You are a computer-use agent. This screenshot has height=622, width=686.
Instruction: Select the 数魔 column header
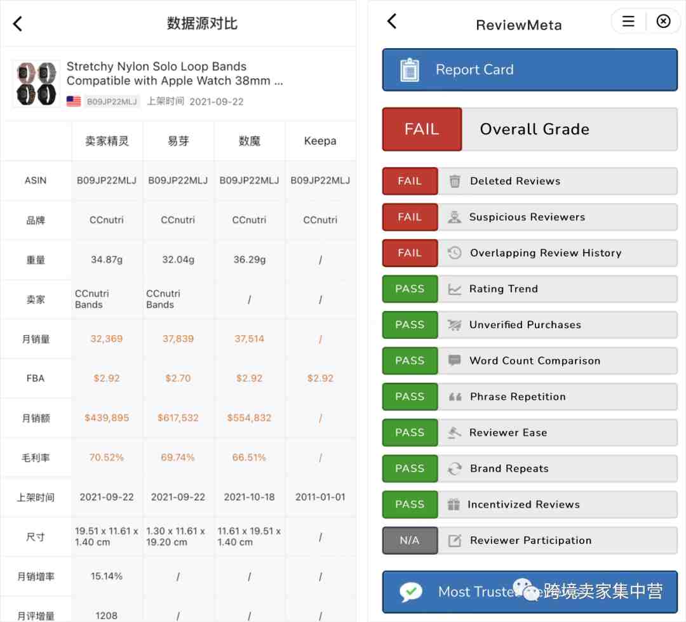pyautogui.click(x=250, y=141)
